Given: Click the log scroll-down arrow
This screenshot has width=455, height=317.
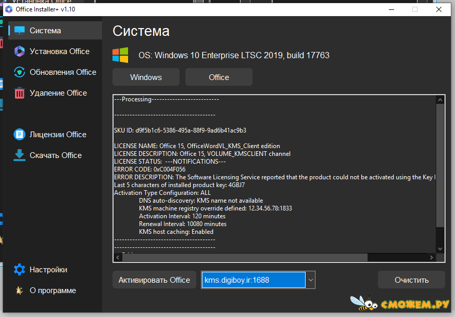Looking at the screenshot, I should (x=440, y=249).
